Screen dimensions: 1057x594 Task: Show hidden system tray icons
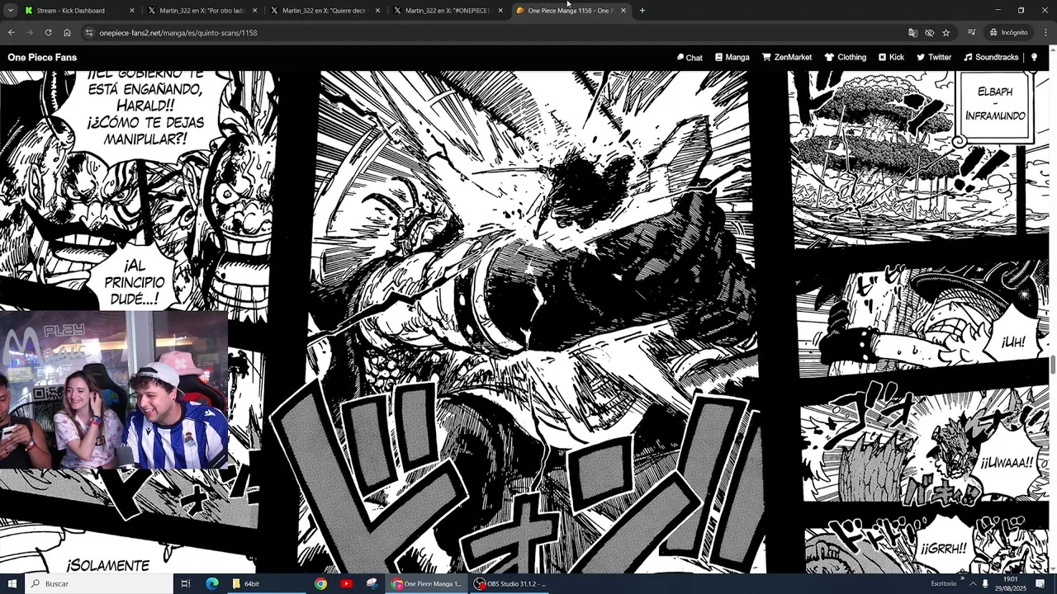pyautogui.click(x=973, y=583)
